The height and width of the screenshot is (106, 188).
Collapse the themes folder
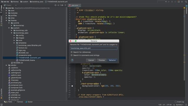(x=6, y=21)
